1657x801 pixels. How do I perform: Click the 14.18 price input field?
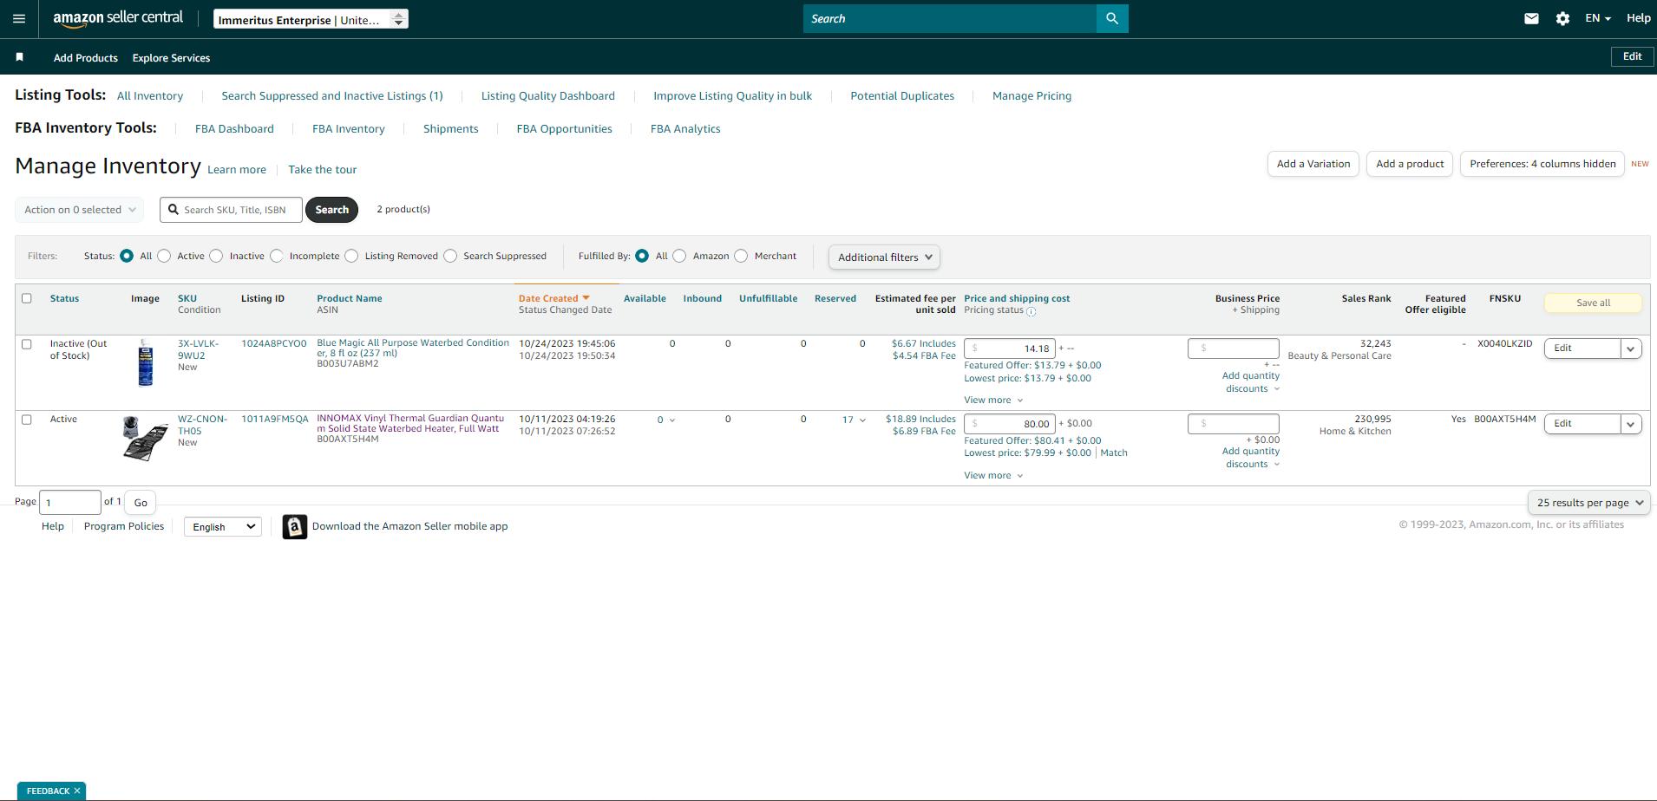click(x=1010, y=348)
